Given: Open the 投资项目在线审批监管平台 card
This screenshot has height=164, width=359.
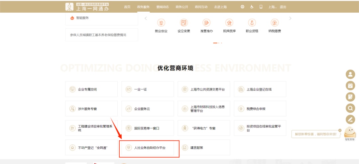Looking at the screenshot, I should [260, 128].
